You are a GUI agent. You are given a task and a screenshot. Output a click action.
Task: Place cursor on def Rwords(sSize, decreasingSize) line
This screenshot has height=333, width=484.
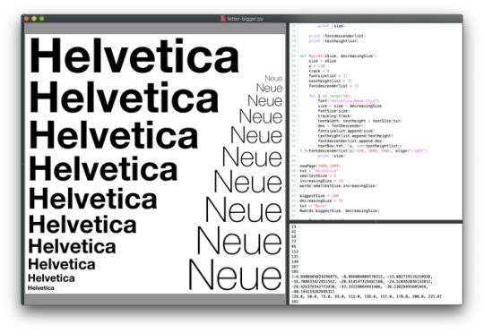pos(338,56)
